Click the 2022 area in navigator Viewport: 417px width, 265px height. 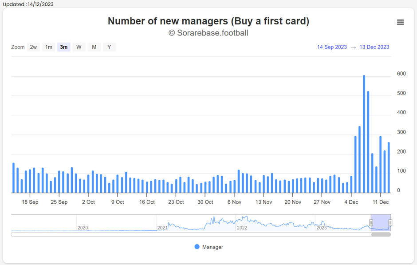275,223
